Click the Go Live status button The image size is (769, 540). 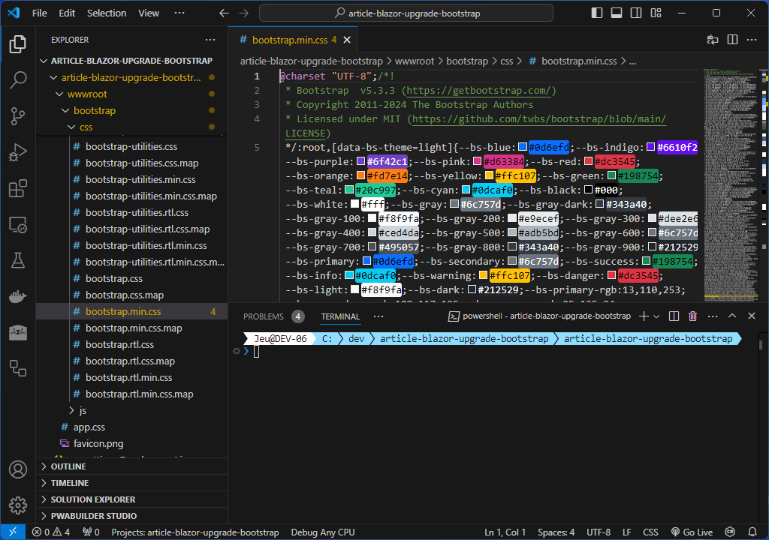[692, 532]
